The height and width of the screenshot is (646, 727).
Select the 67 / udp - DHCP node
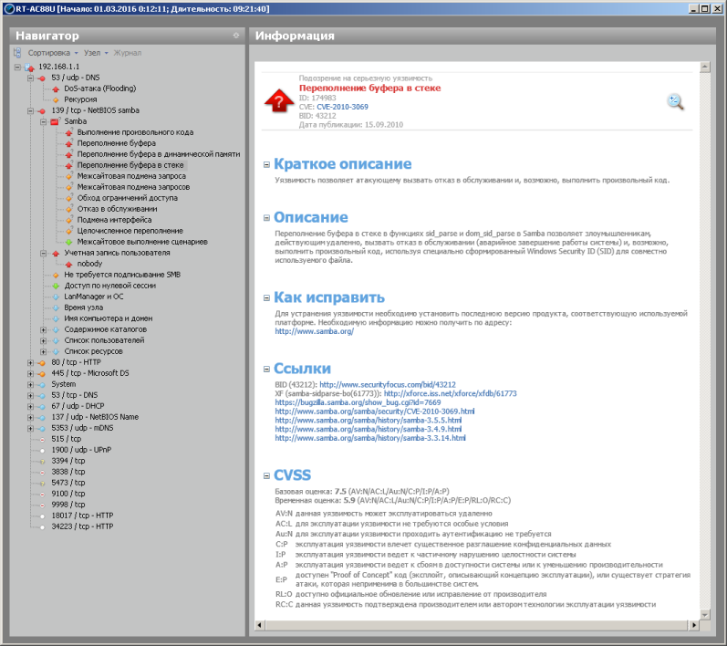click(x=78, y=406)
